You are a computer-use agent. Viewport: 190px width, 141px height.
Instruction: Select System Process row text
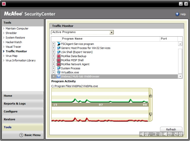click(x=71, y=68)
